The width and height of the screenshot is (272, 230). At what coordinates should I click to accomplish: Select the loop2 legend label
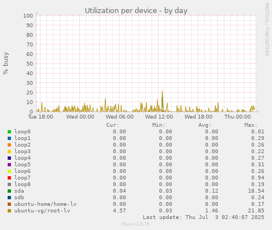click(x=22, y=145)
